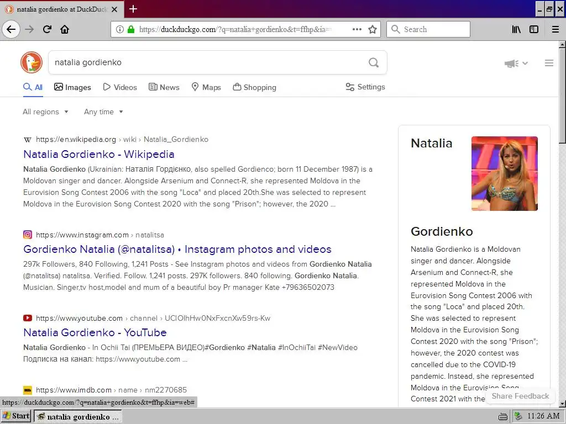Toggle the sidebar view icon
This screenshot has height=424, width=566.
pyautogui.click(x=534, y=29)
